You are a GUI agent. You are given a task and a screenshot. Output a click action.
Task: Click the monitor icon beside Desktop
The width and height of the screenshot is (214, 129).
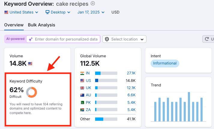click(x=47, y=12)
